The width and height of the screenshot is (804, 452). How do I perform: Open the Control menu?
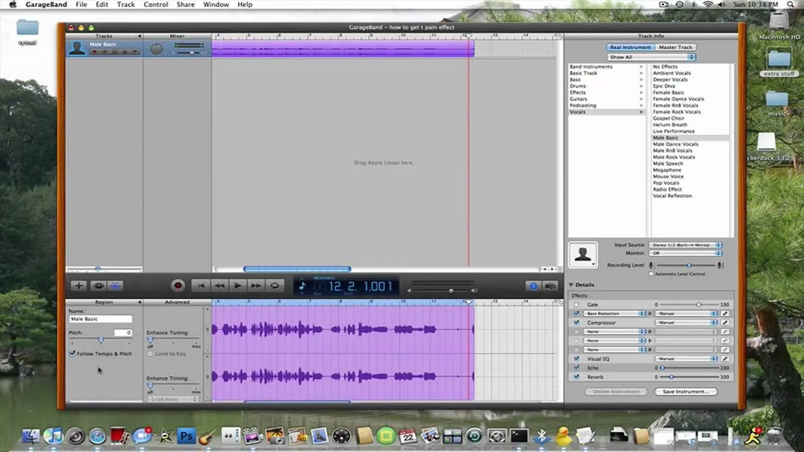coord(156,4)
